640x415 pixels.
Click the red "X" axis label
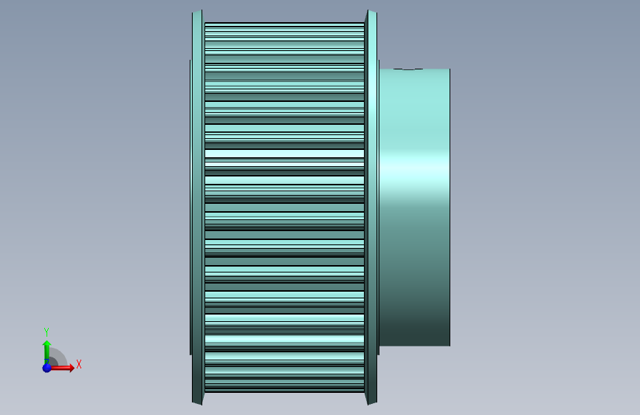(79, 364)
